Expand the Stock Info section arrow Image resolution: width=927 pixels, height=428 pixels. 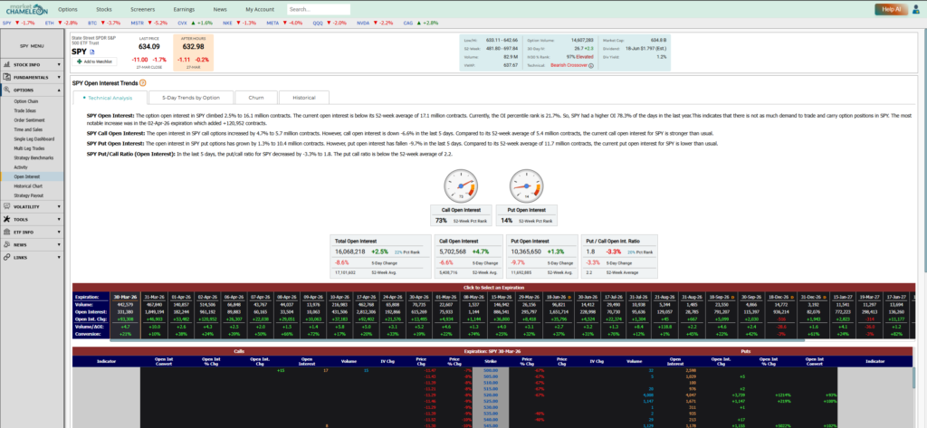(x=59, y=65)
